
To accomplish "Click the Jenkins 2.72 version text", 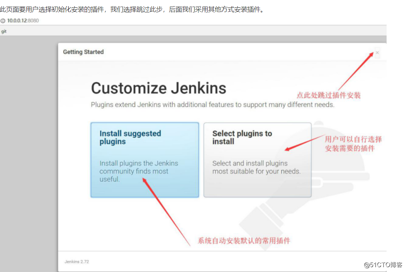I will click(x=76, y=262).
